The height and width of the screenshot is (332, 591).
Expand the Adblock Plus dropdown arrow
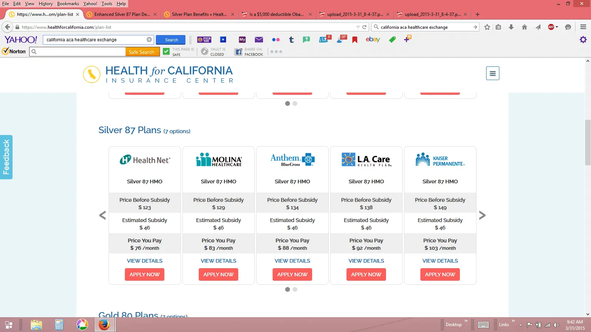click(557, 27)
